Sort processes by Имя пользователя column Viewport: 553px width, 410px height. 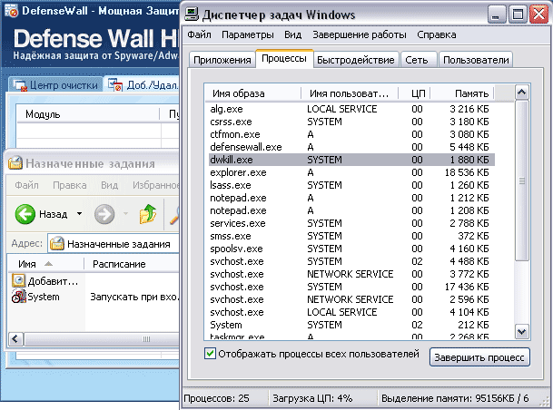pyautogui.click(x=350, y=93)
